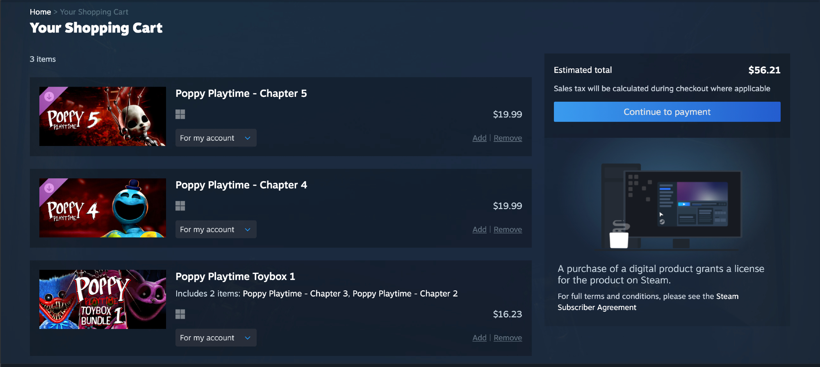Click Add link for Chapter 5
Image resolution: width=820 pixels, height=367 pixels.
pyautogui.click(x=479, y=138)
